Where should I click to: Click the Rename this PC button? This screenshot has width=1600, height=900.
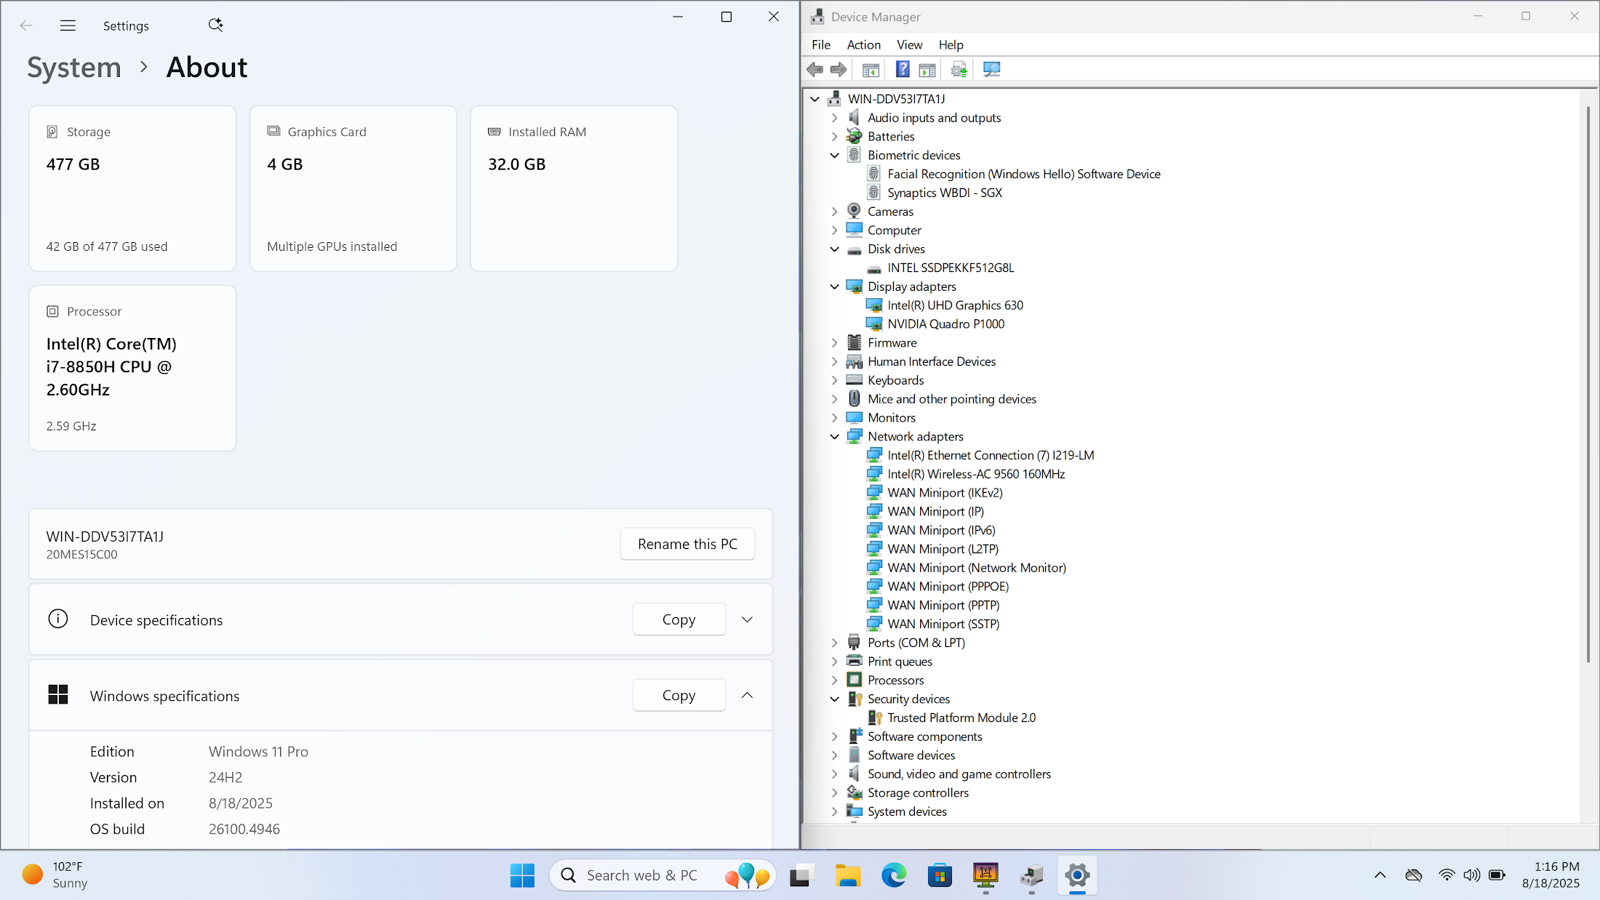coord(687,544)
